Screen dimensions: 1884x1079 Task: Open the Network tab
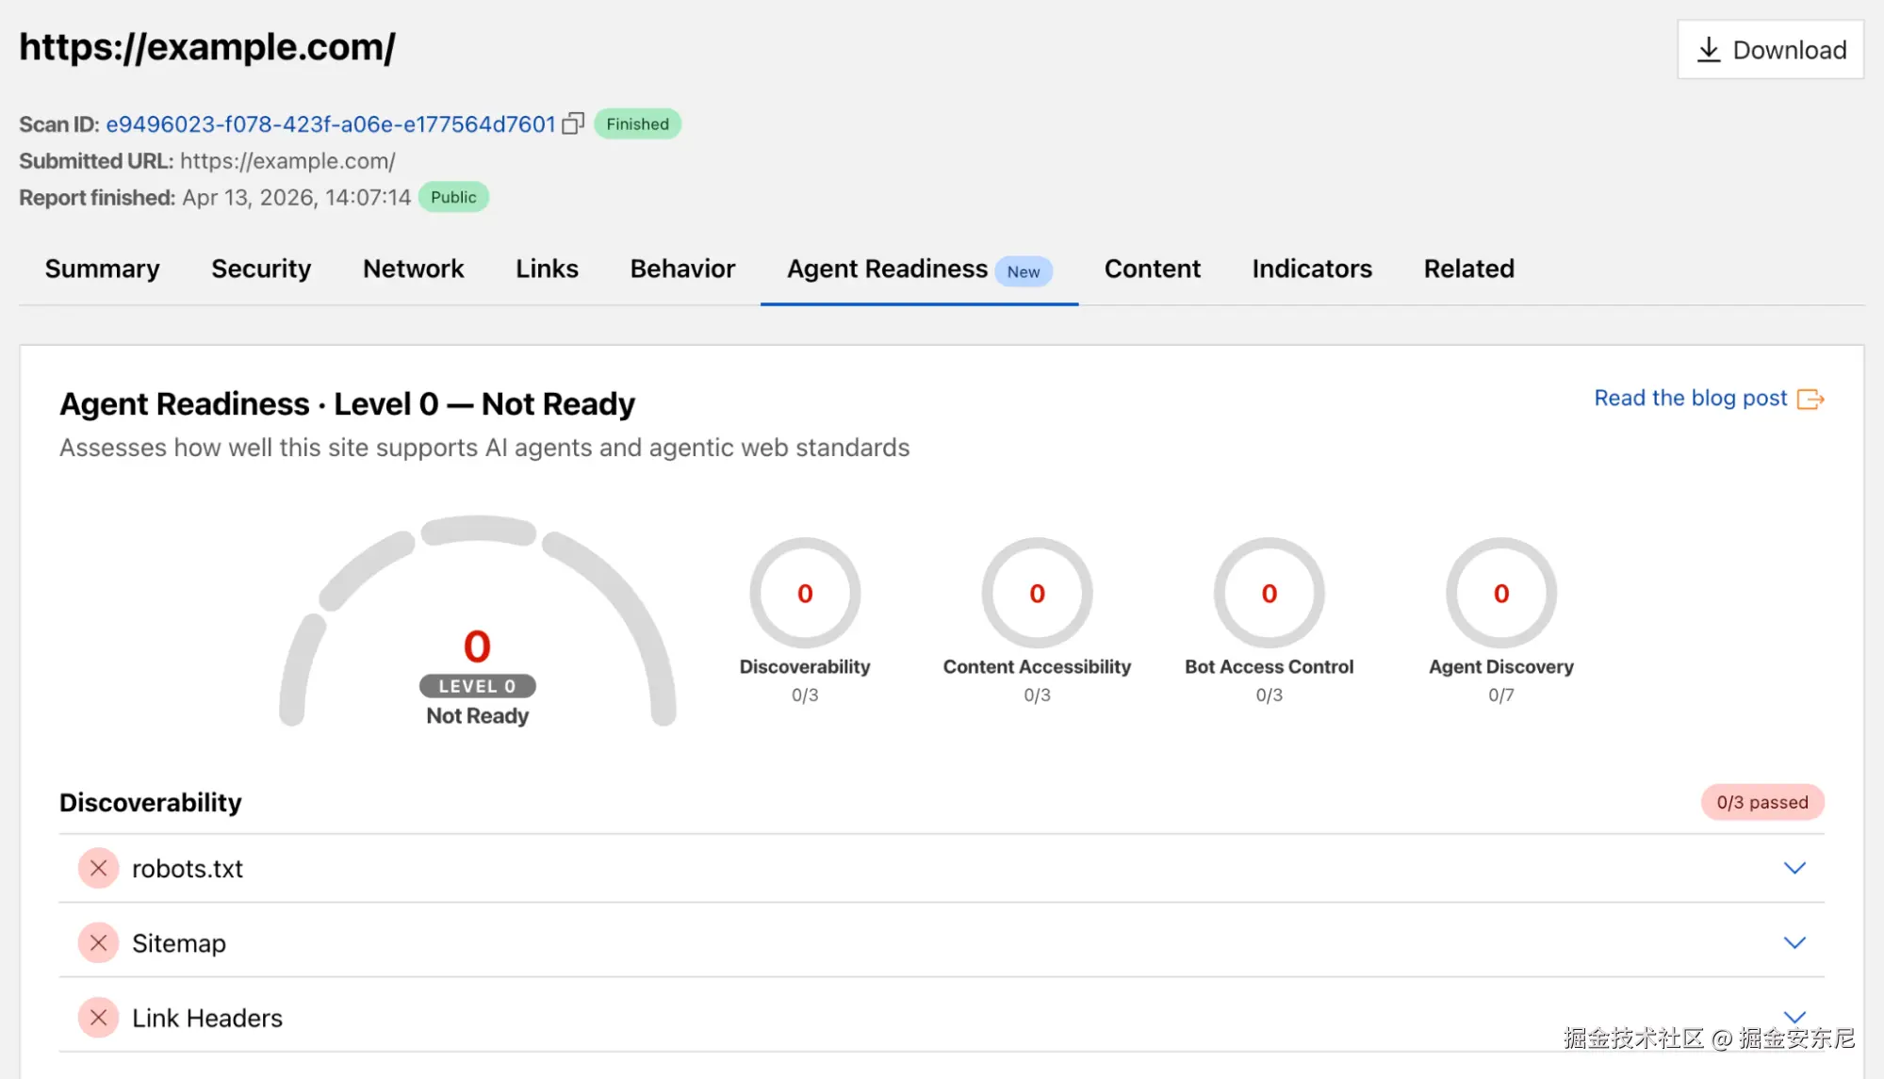[x=413, y=269]
